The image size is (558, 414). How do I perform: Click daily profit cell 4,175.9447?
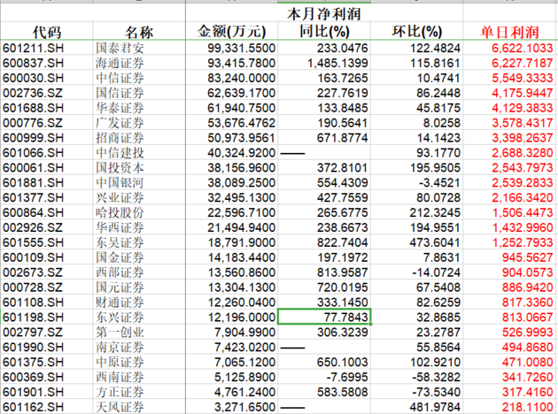(509, 93)
